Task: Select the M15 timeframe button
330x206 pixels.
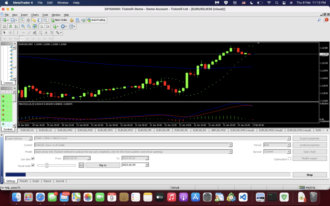Action: (x=16, y=39)
